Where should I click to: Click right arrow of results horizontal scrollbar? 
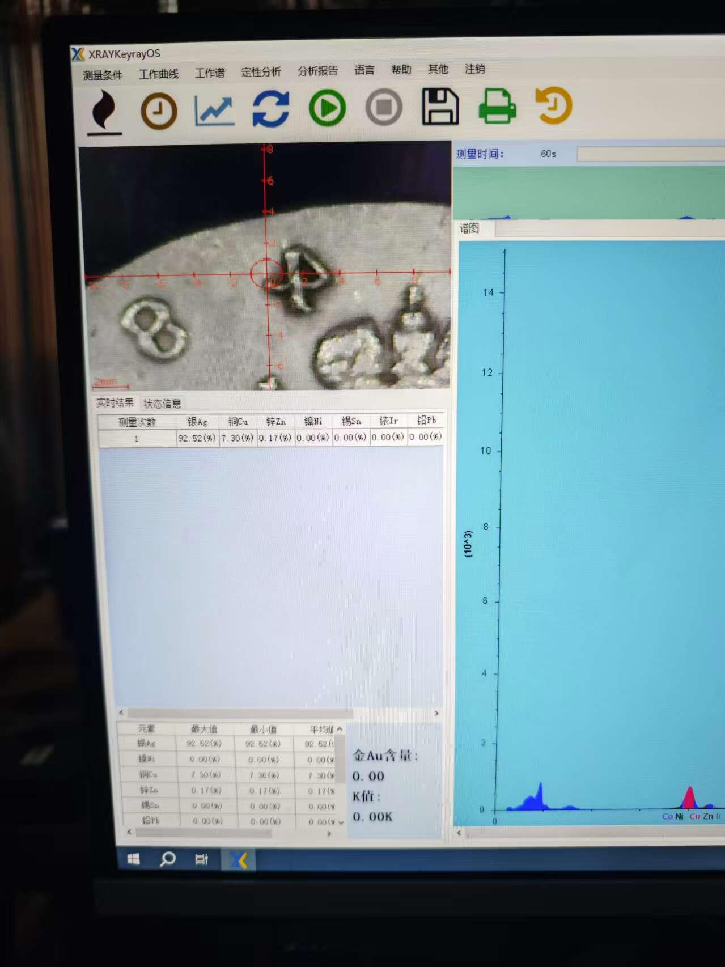pyautogui.click(x=436, y=713)
